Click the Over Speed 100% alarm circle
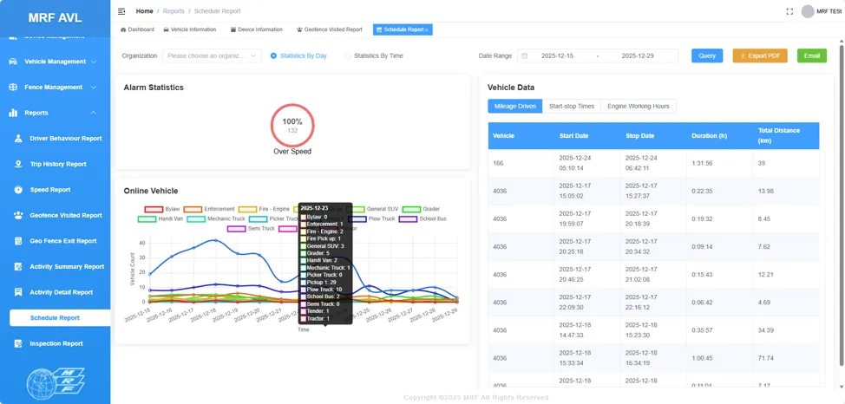 292,126
